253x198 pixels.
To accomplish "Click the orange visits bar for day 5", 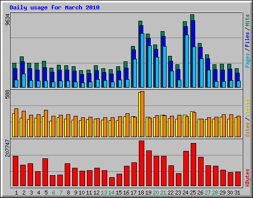I will point(46,123).
